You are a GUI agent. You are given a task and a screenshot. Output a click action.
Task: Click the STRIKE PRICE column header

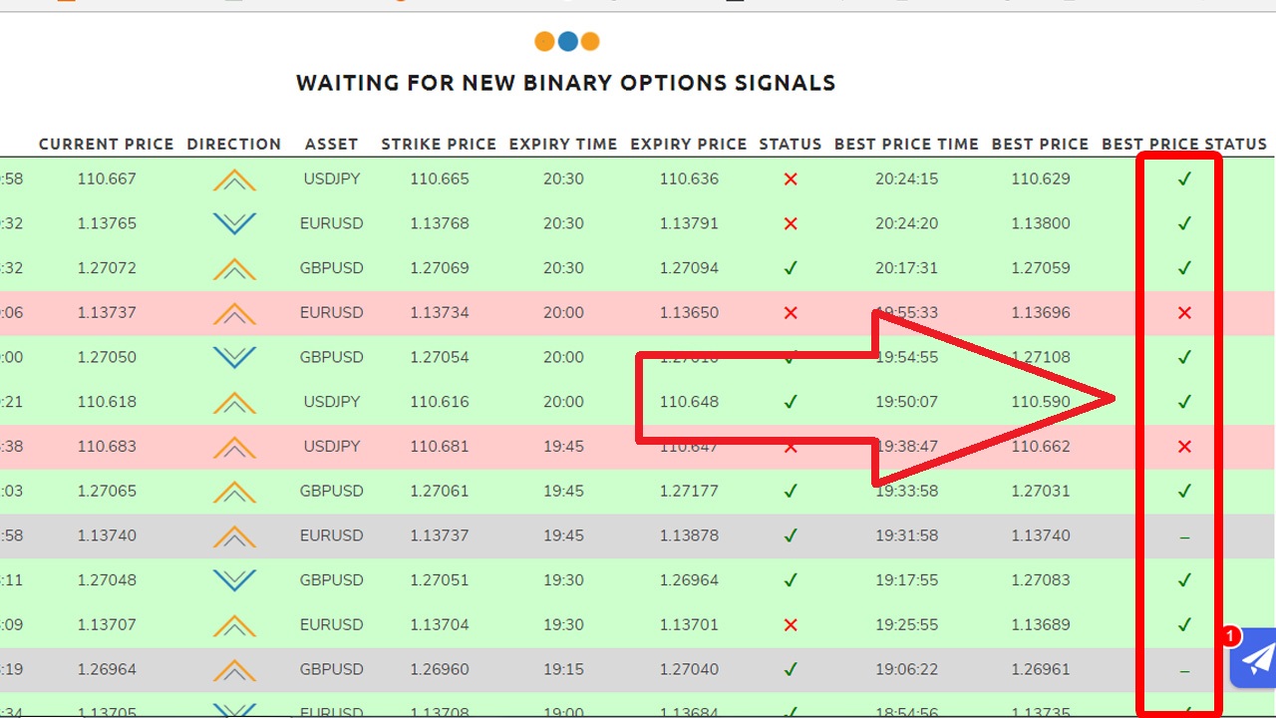[x=439, y=145]
